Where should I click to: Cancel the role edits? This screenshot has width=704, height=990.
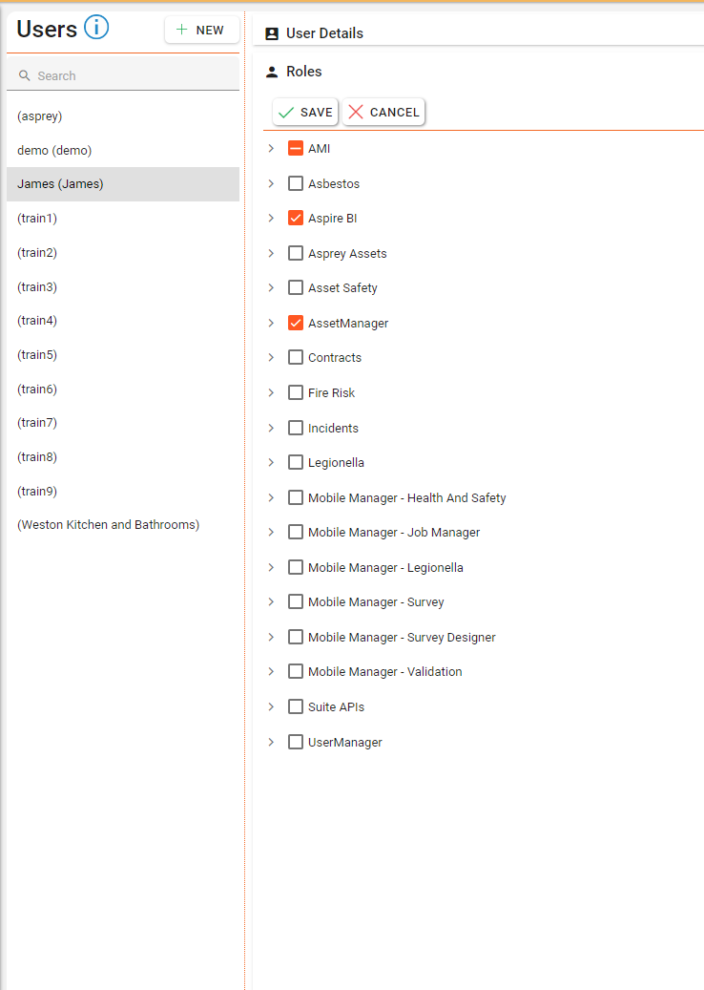click(383, 112)
